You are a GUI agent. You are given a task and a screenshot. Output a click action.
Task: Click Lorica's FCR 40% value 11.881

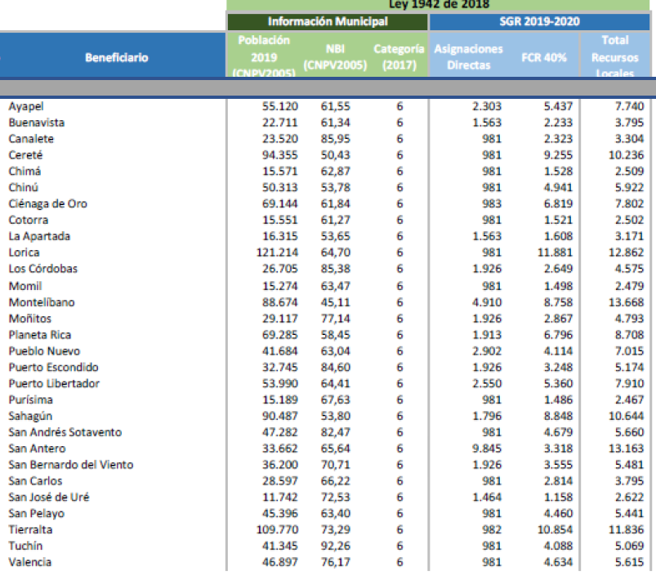(556, 253)
